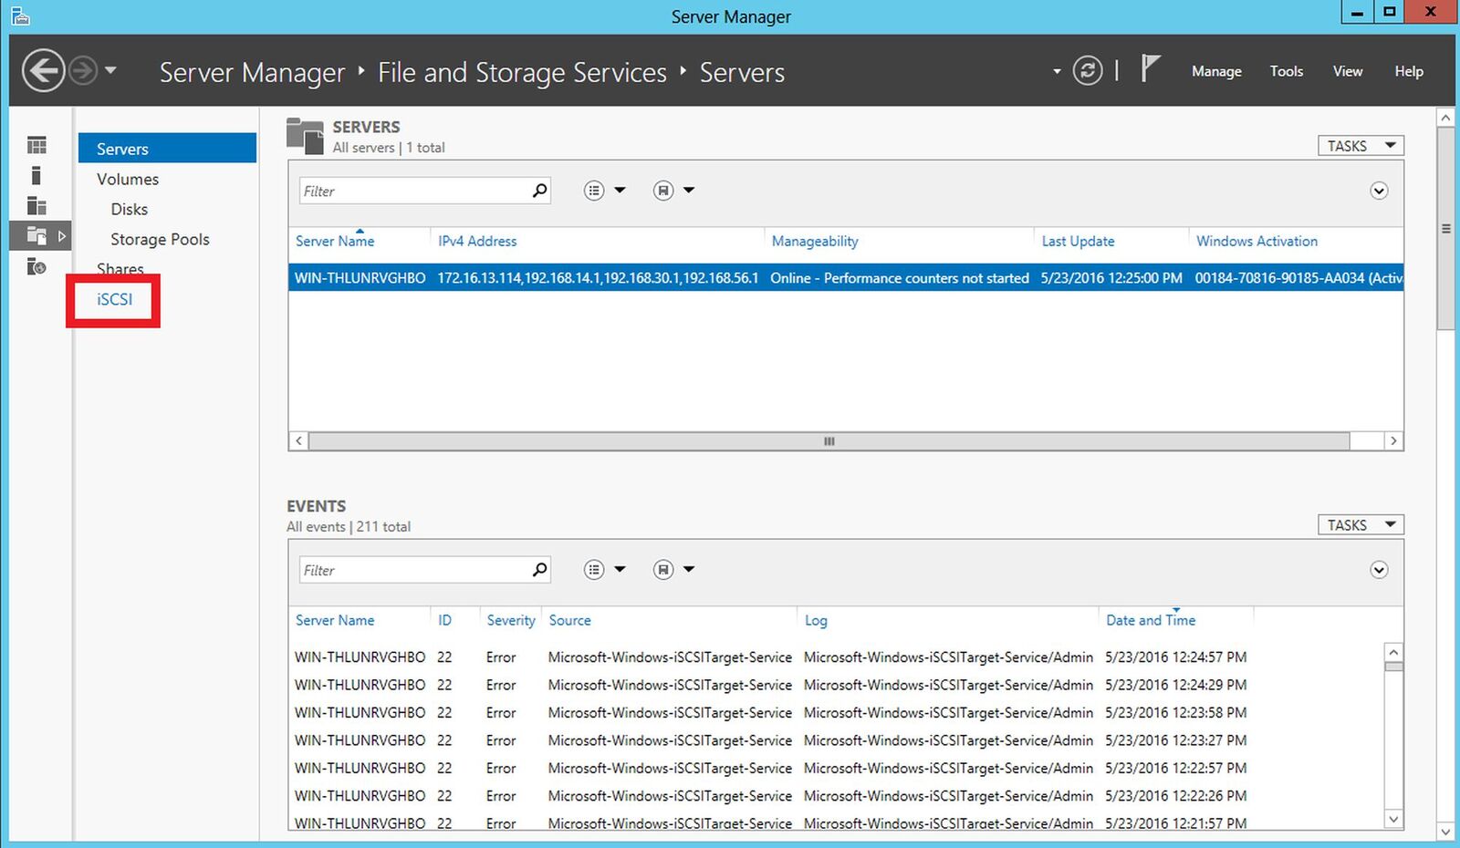Open the Storage Pools page
This screenshot has height=848, width=1460.
[160, 239]
